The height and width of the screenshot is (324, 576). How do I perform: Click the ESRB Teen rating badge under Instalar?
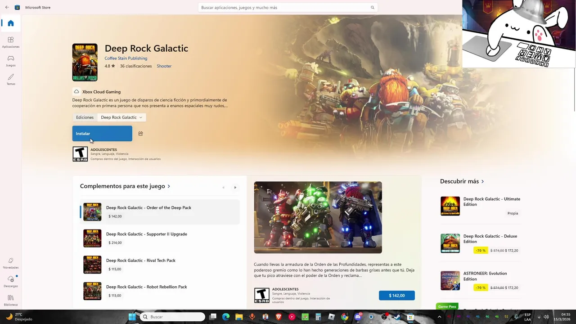(x=80, y=154)
